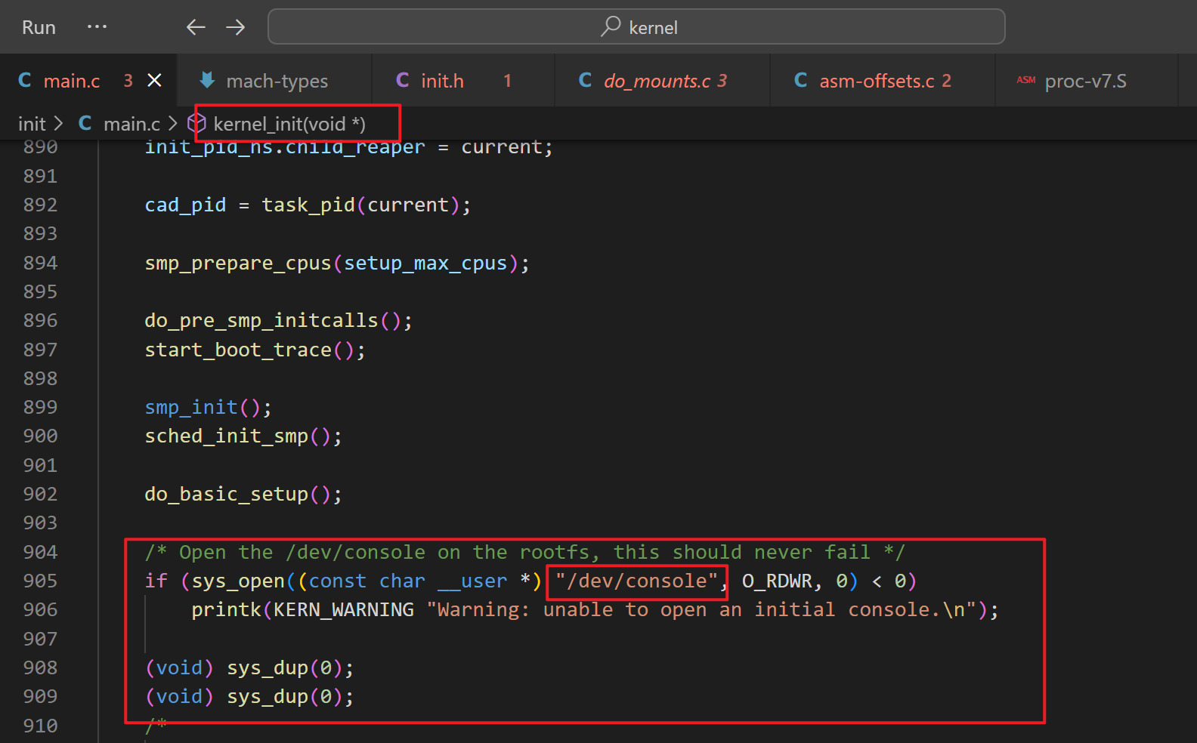Click the cube symbol icon in breadcrumb

coord(196,123)
